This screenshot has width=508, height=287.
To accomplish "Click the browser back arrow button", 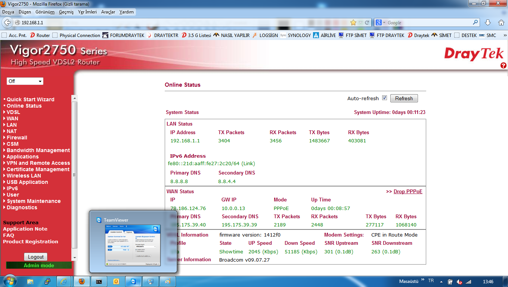I will 7,22.
